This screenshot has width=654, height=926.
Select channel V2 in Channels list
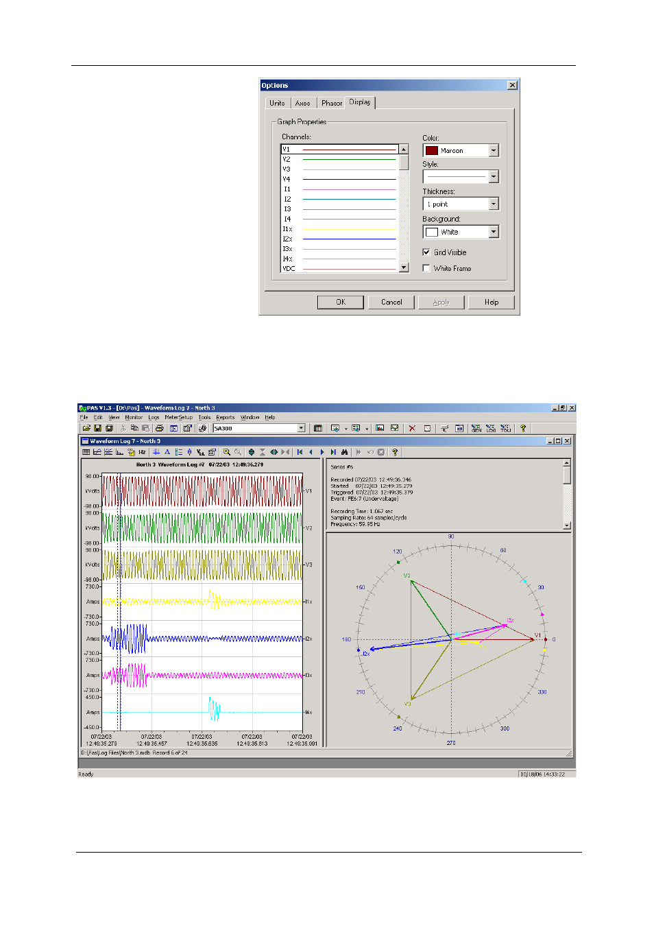click(x=339, y=159)
